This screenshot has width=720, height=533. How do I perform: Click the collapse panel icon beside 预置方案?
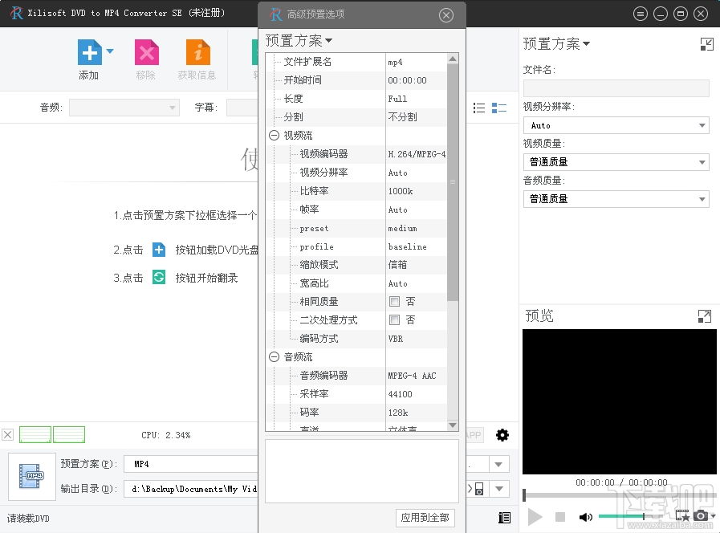tap(706, 44)
